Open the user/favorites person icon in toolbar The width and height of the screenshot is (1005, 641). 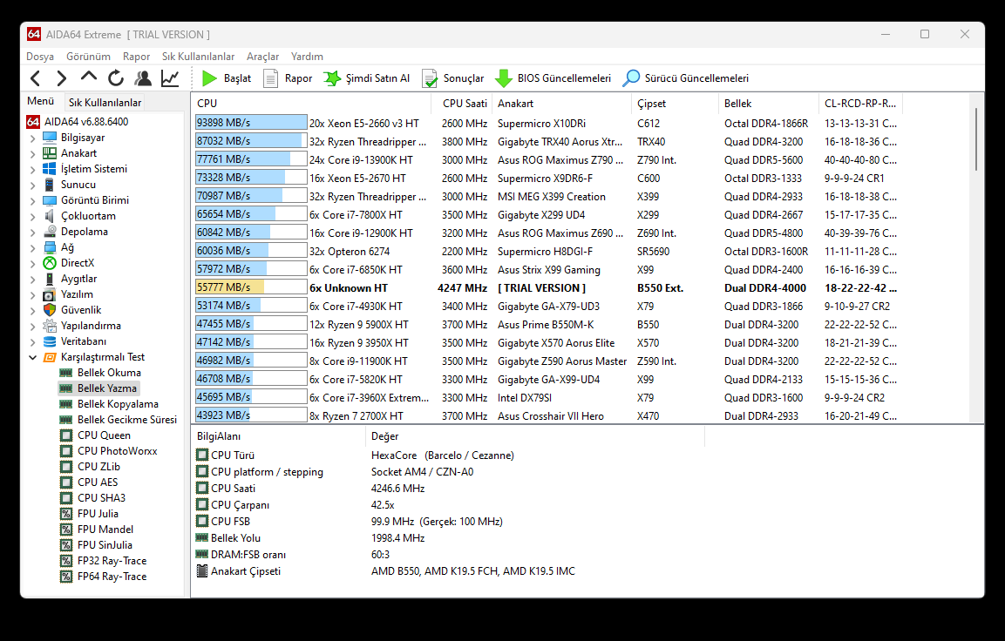pos(142,78)
